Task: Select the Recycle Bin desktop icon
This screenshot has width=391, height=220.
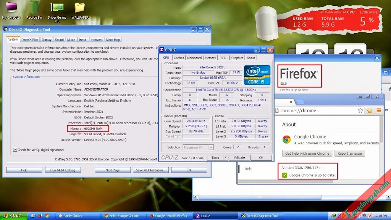Action: [x=34, y=10]
